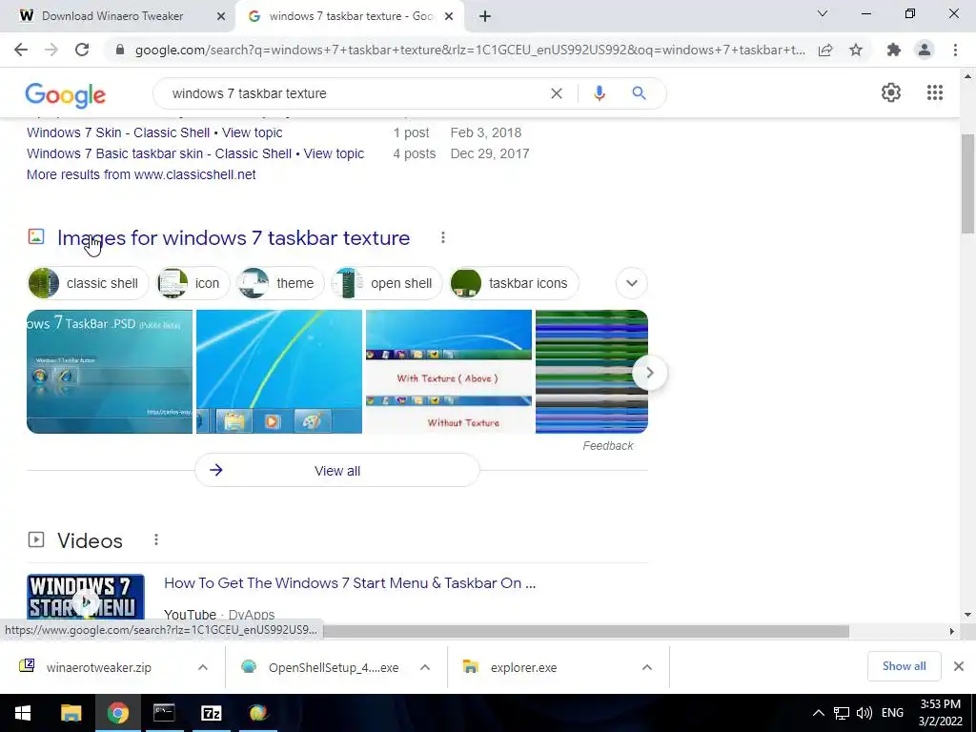Expand options for explorer.exe download
This screenshot has width=976, height=732.
[647, 667]
